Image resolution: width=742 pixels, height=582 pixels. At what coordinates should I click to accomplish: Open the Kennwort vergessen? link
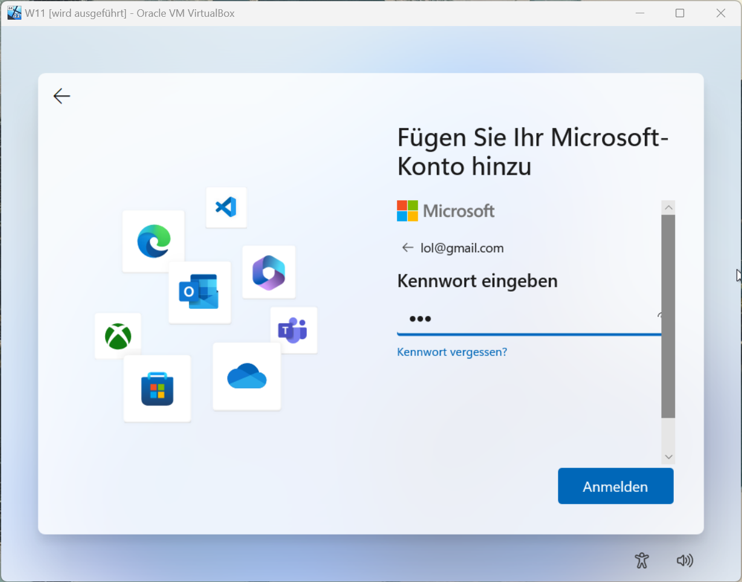(452, 352)
